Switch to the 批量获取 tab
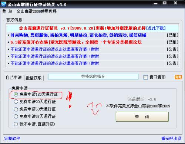 point(34,78)
